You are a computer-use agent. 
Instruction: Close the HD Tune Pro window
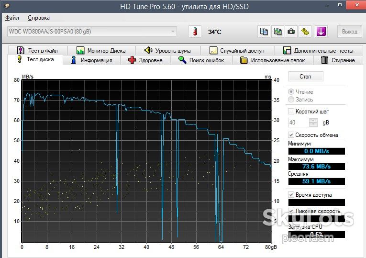pyautogui.click(x=356, y=5)
